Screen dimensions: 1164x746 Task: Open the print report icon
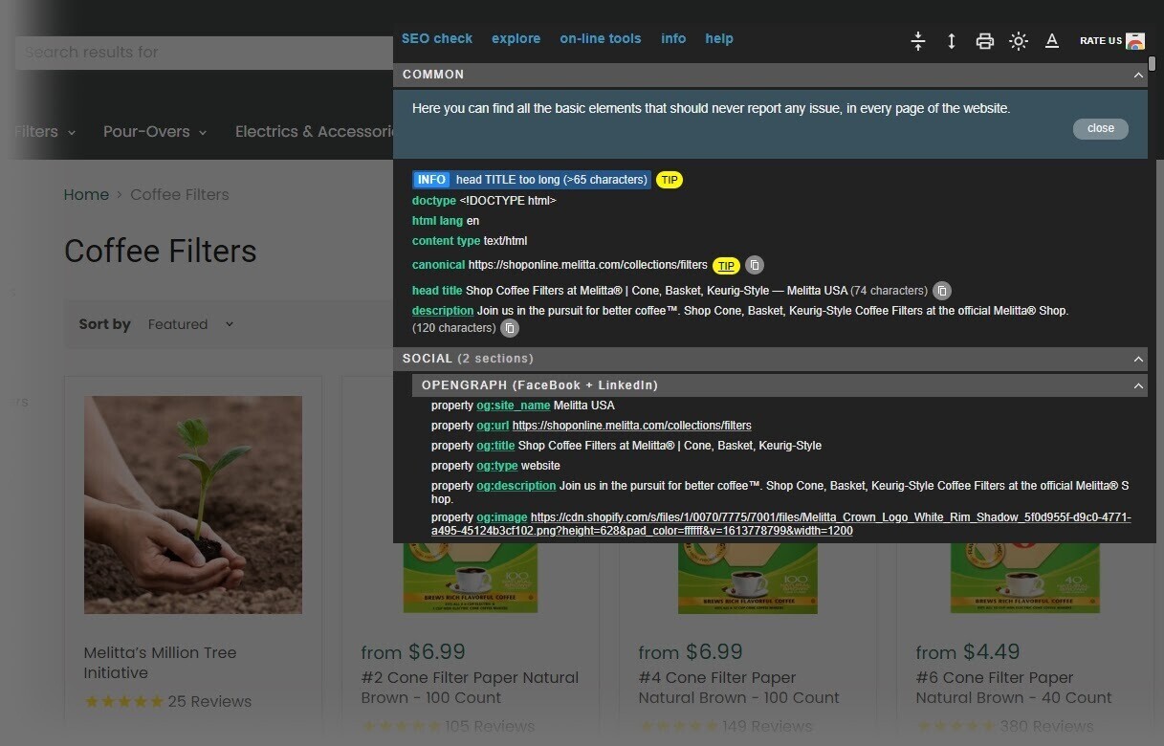985,41
